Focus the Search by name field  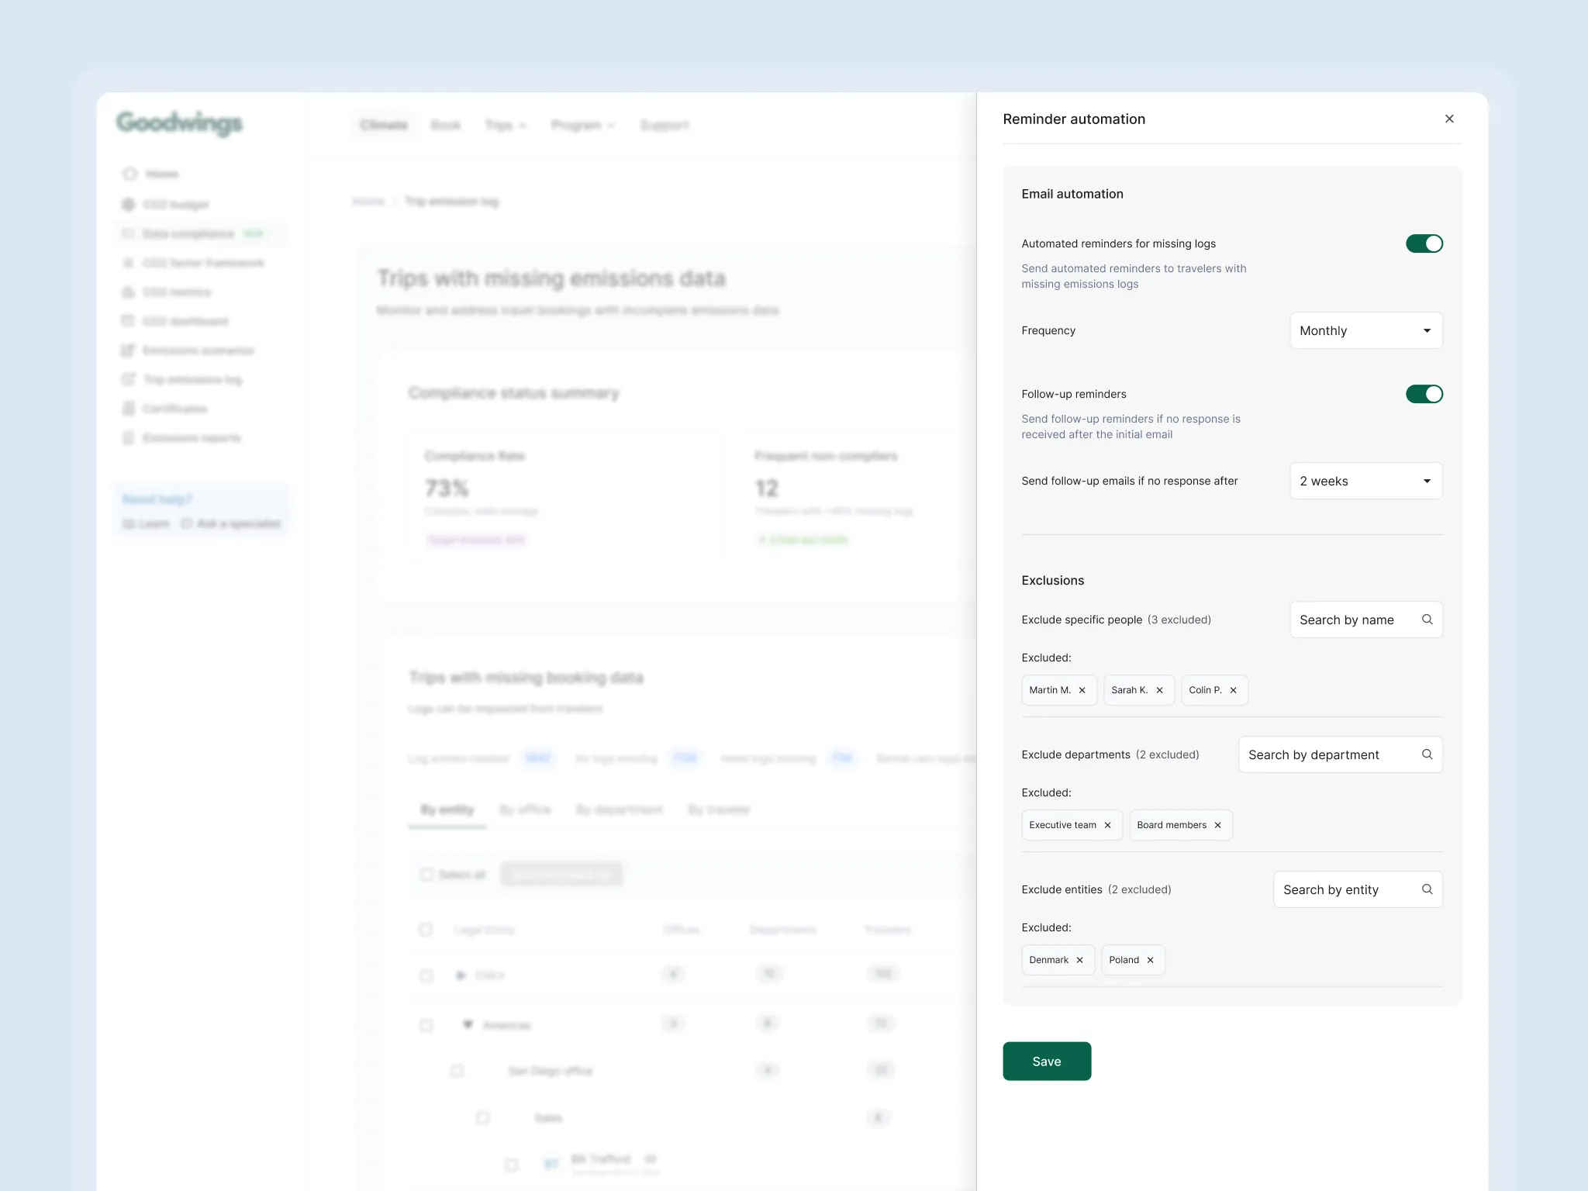click(1349, 620)
